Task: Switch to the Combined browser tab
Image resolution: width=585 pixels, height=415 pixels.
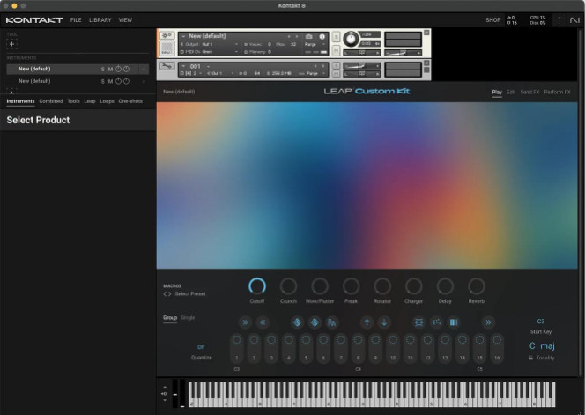Action: click(51, 101)
